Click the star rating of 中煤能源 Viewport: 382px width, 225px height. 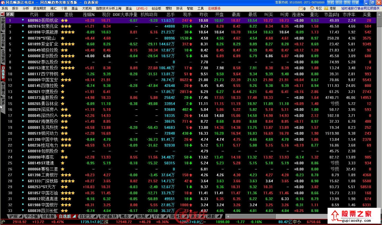coord(67,32)
